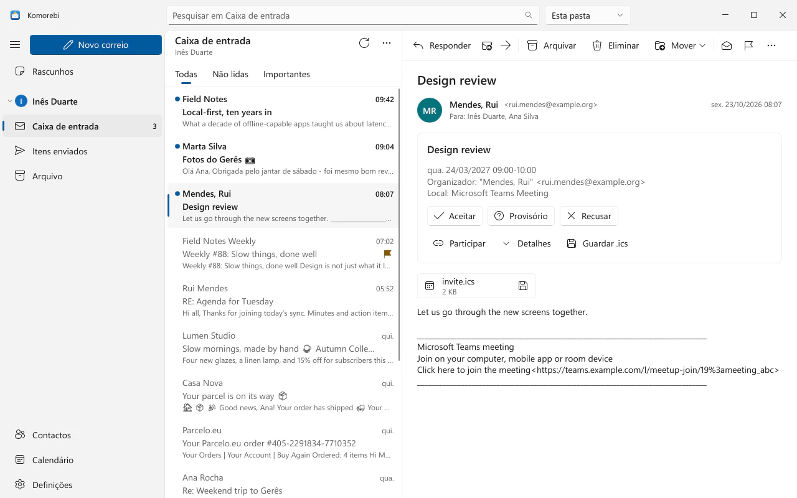
Task: Decline the meeting with Recusar
Action: [589, 216]
